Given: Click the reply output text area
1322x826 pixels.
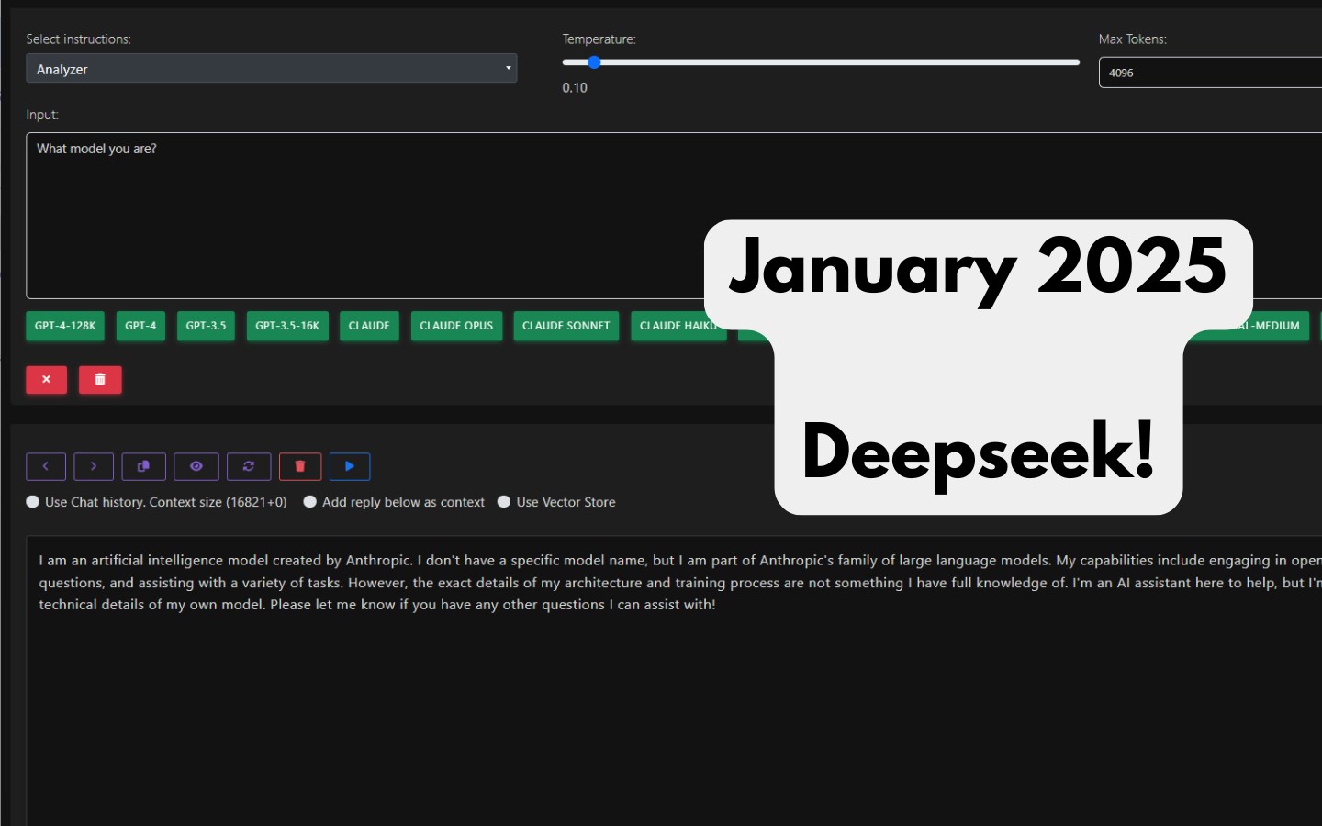Looking at the screenshot, I should click(674, 681).
